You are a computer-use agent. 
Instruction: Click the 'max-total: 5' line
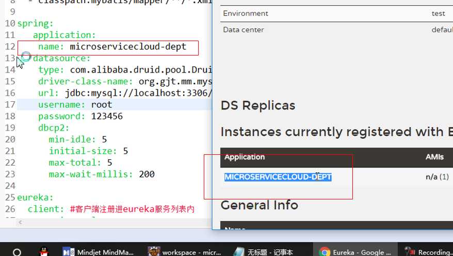[80, 162]
